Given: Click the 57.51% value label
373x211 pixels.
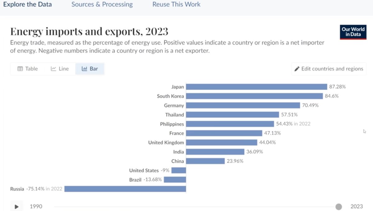Looking at the screenshot, I should tap(289, 115).
